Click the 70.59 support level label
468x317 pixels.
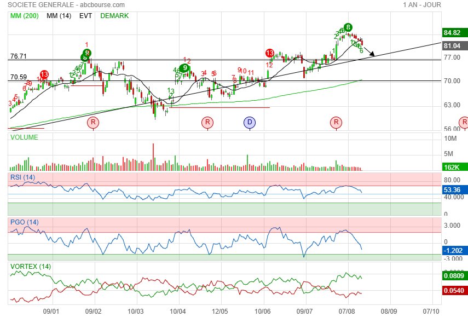click(x=19, y=77)
